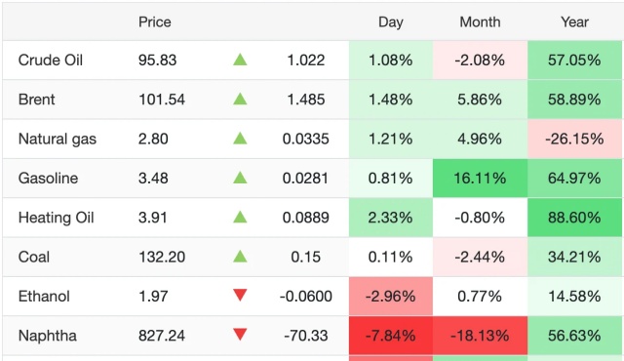The image size is (624, 361).
Task: Click the red down arrow for Ethanol
Action: click(240, 296)
